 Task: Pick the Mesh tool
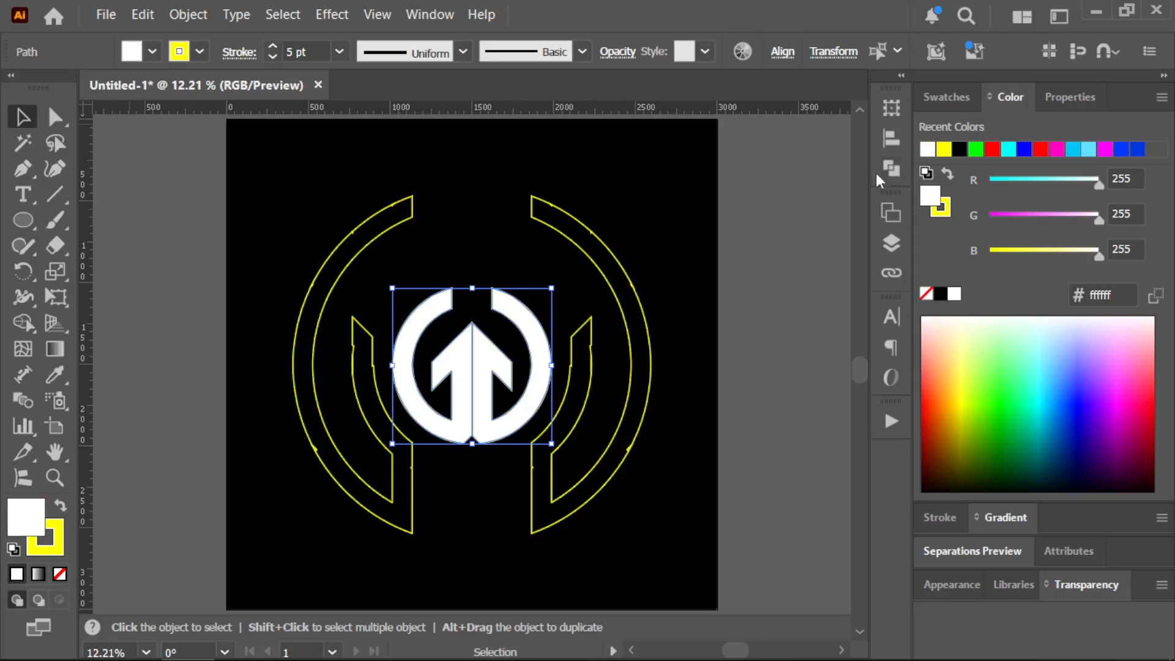click(x=23, y=349)
